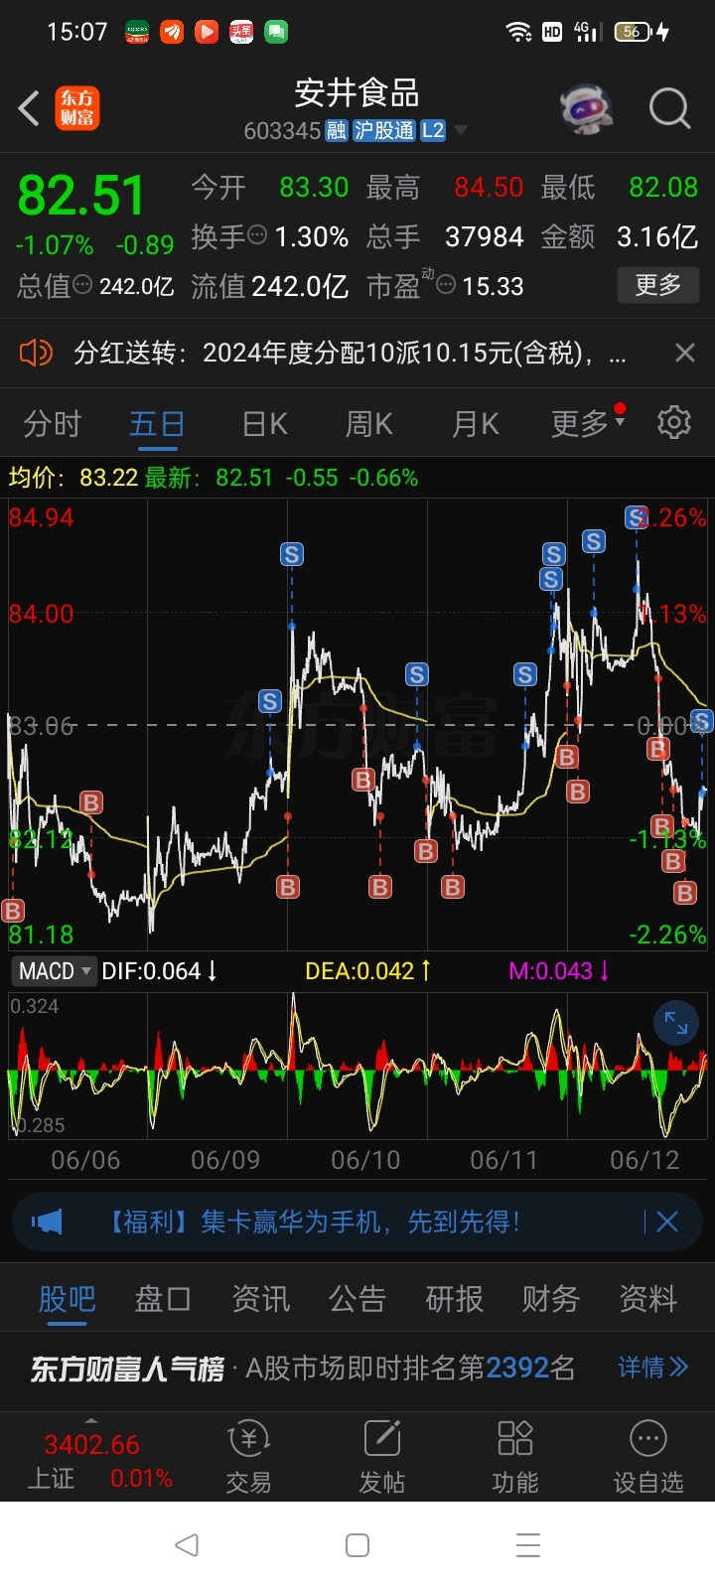Tap DEA:0.042 indicator value
715x1589 pixels.
(x=367, y=971)
